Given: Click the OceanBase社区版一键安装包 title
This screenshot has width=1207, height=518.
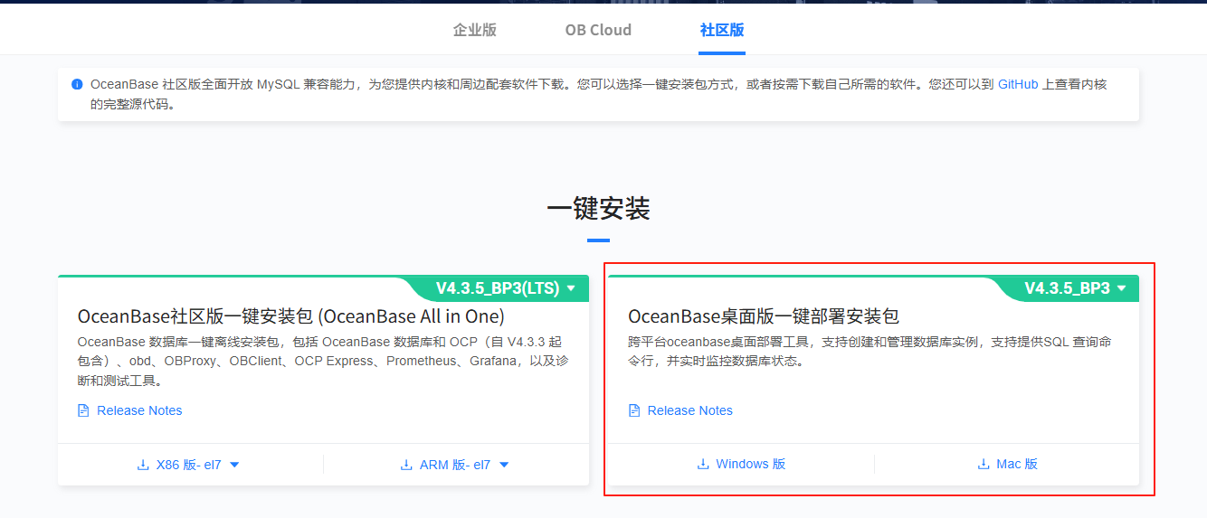Looking at the screenshot, I should 290,316.
